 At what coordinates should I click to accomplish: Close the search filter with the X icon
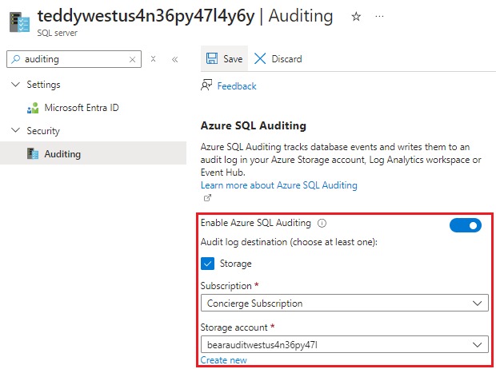[153, 59]
